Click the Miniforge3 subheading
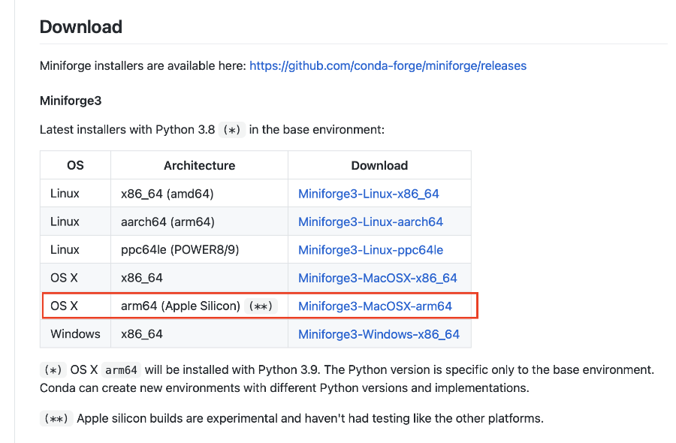 71,101
